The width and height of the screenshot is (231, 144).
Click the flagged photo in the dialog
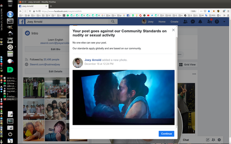click(123, 98)
